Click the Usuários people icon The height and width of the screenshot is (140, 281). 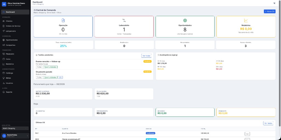[x=4, y=83]
